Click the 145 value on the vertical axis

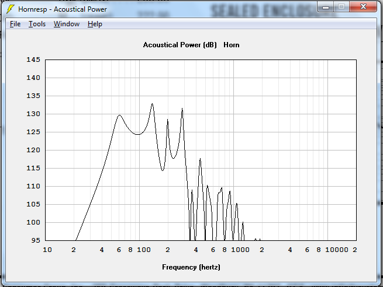(x=33, y=60)
